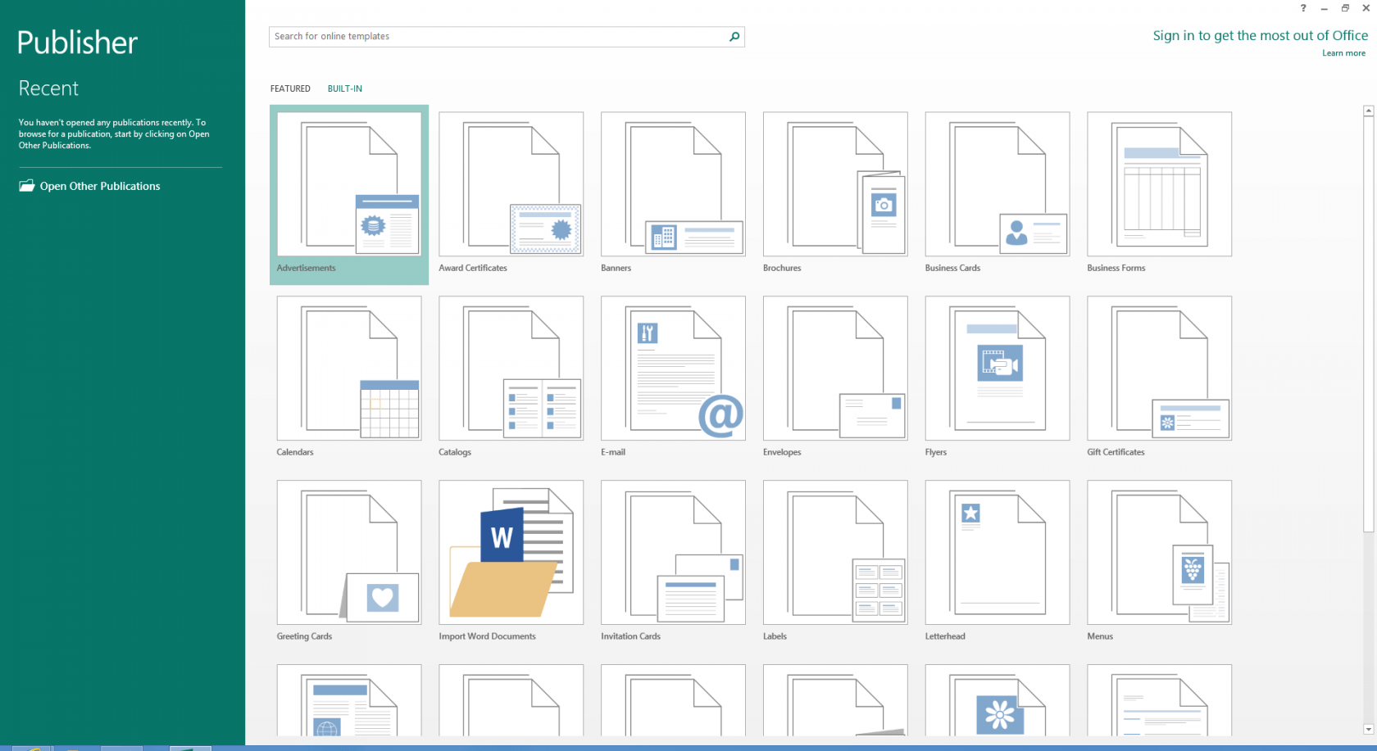Click the Labels label text

coord(775,636)
